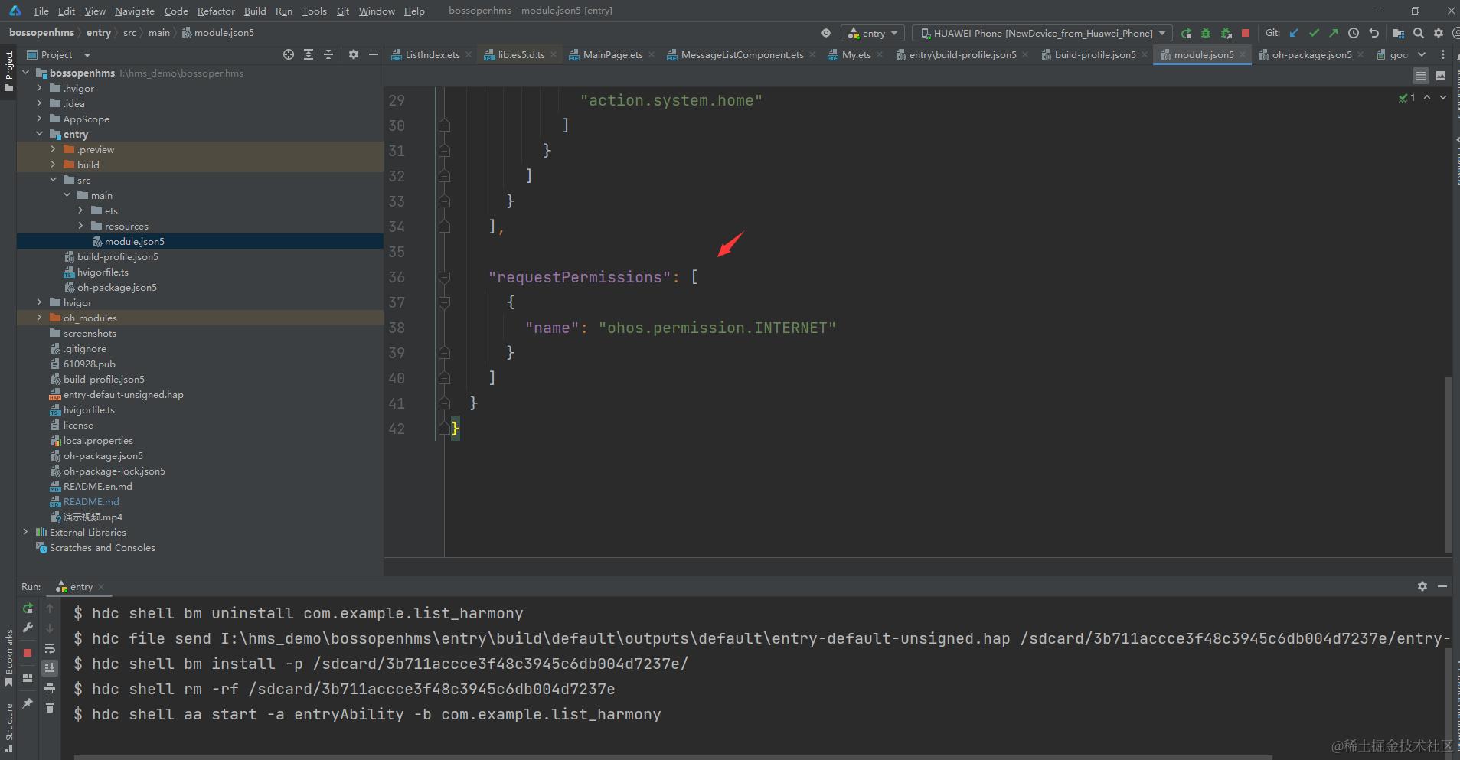Toggle pin tab in Run panel
Viewport: 1460px width, 760px height.
click(x=28, y=703)
